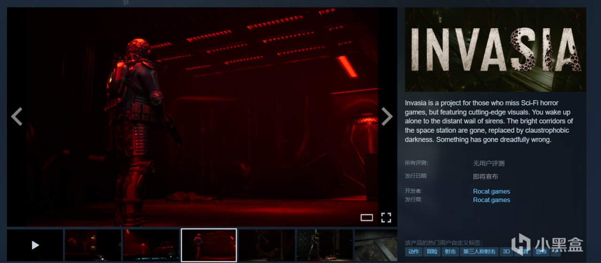
Task: Open the 3D tag
Action: pyautogui.click(x=506, y=252)
